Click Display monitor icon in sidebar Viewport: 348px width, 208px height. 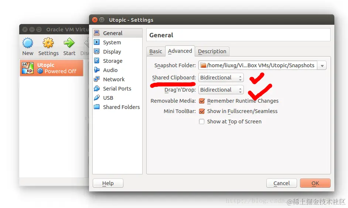[x=96, y=51]
